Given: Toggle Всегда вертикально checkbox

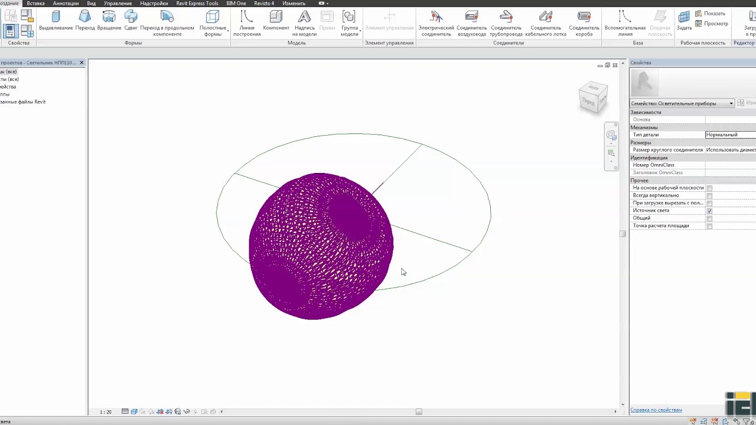Looking at the screenshot, I should pos(709,195).
